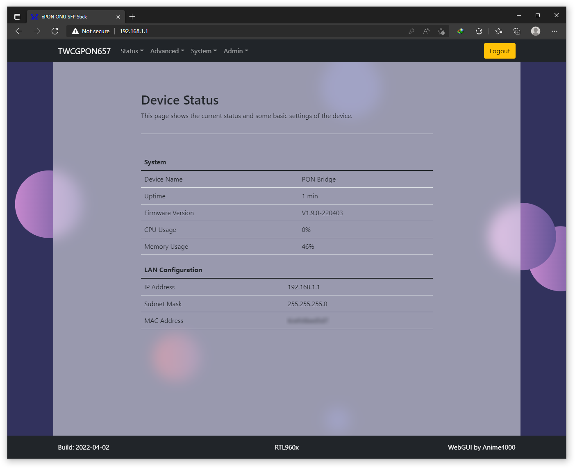Select the xPON ONU SFP Stick tab

(75, 17)
